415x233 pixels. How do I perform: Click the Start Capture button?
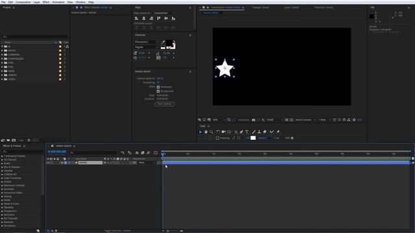165,104
